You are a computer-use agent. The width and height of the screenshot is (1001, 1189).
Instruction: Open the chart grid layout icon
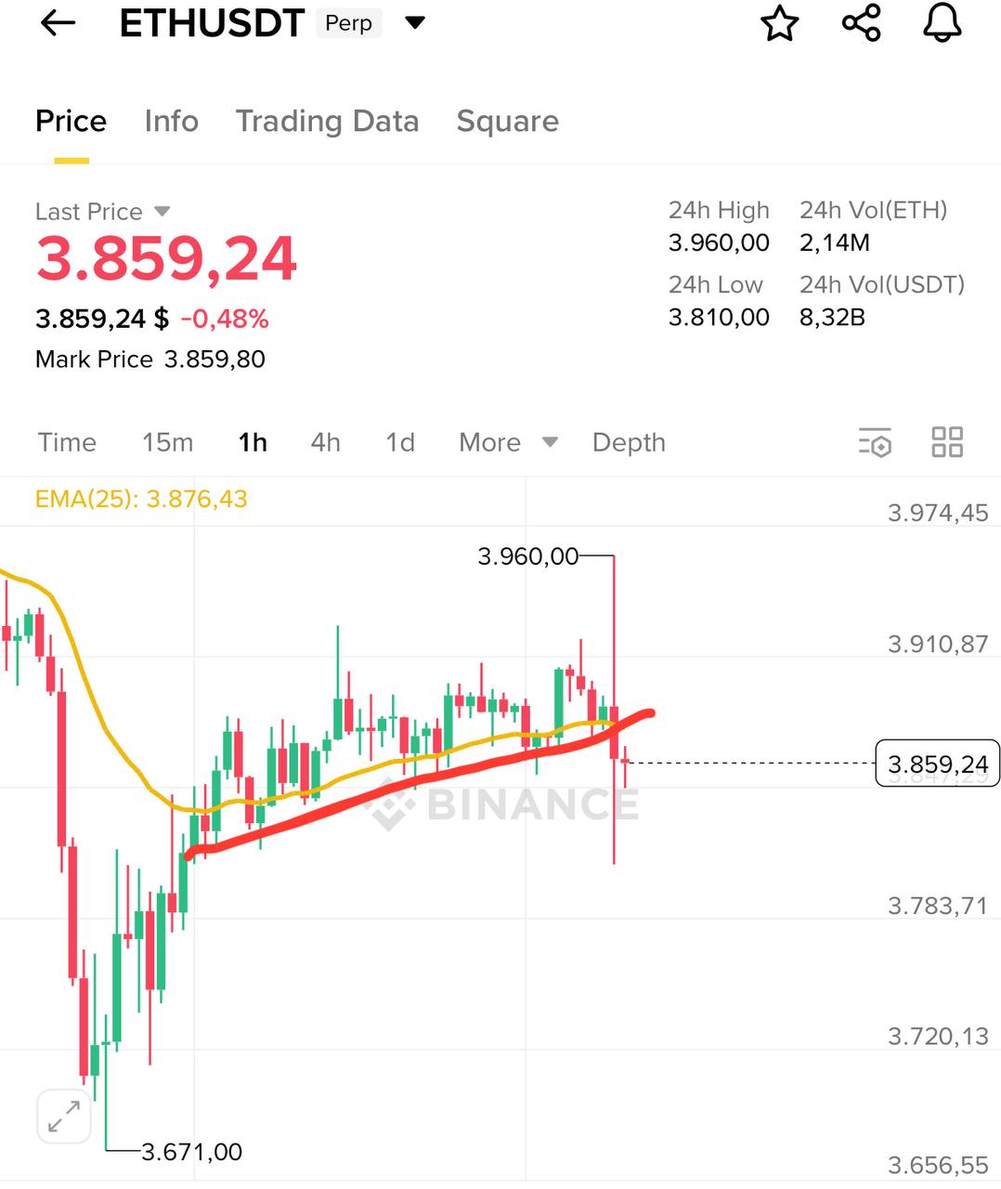947,442
